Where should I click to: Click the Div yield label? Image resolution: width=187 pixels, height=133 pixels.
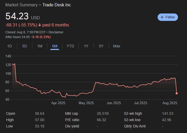[x=72, y=126]
